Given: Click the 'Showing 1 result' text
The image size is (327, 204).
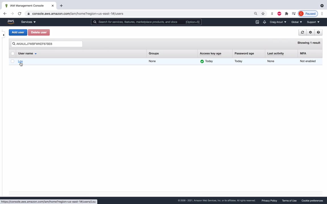Looking at the screenshot, I should tap(309, 43).
